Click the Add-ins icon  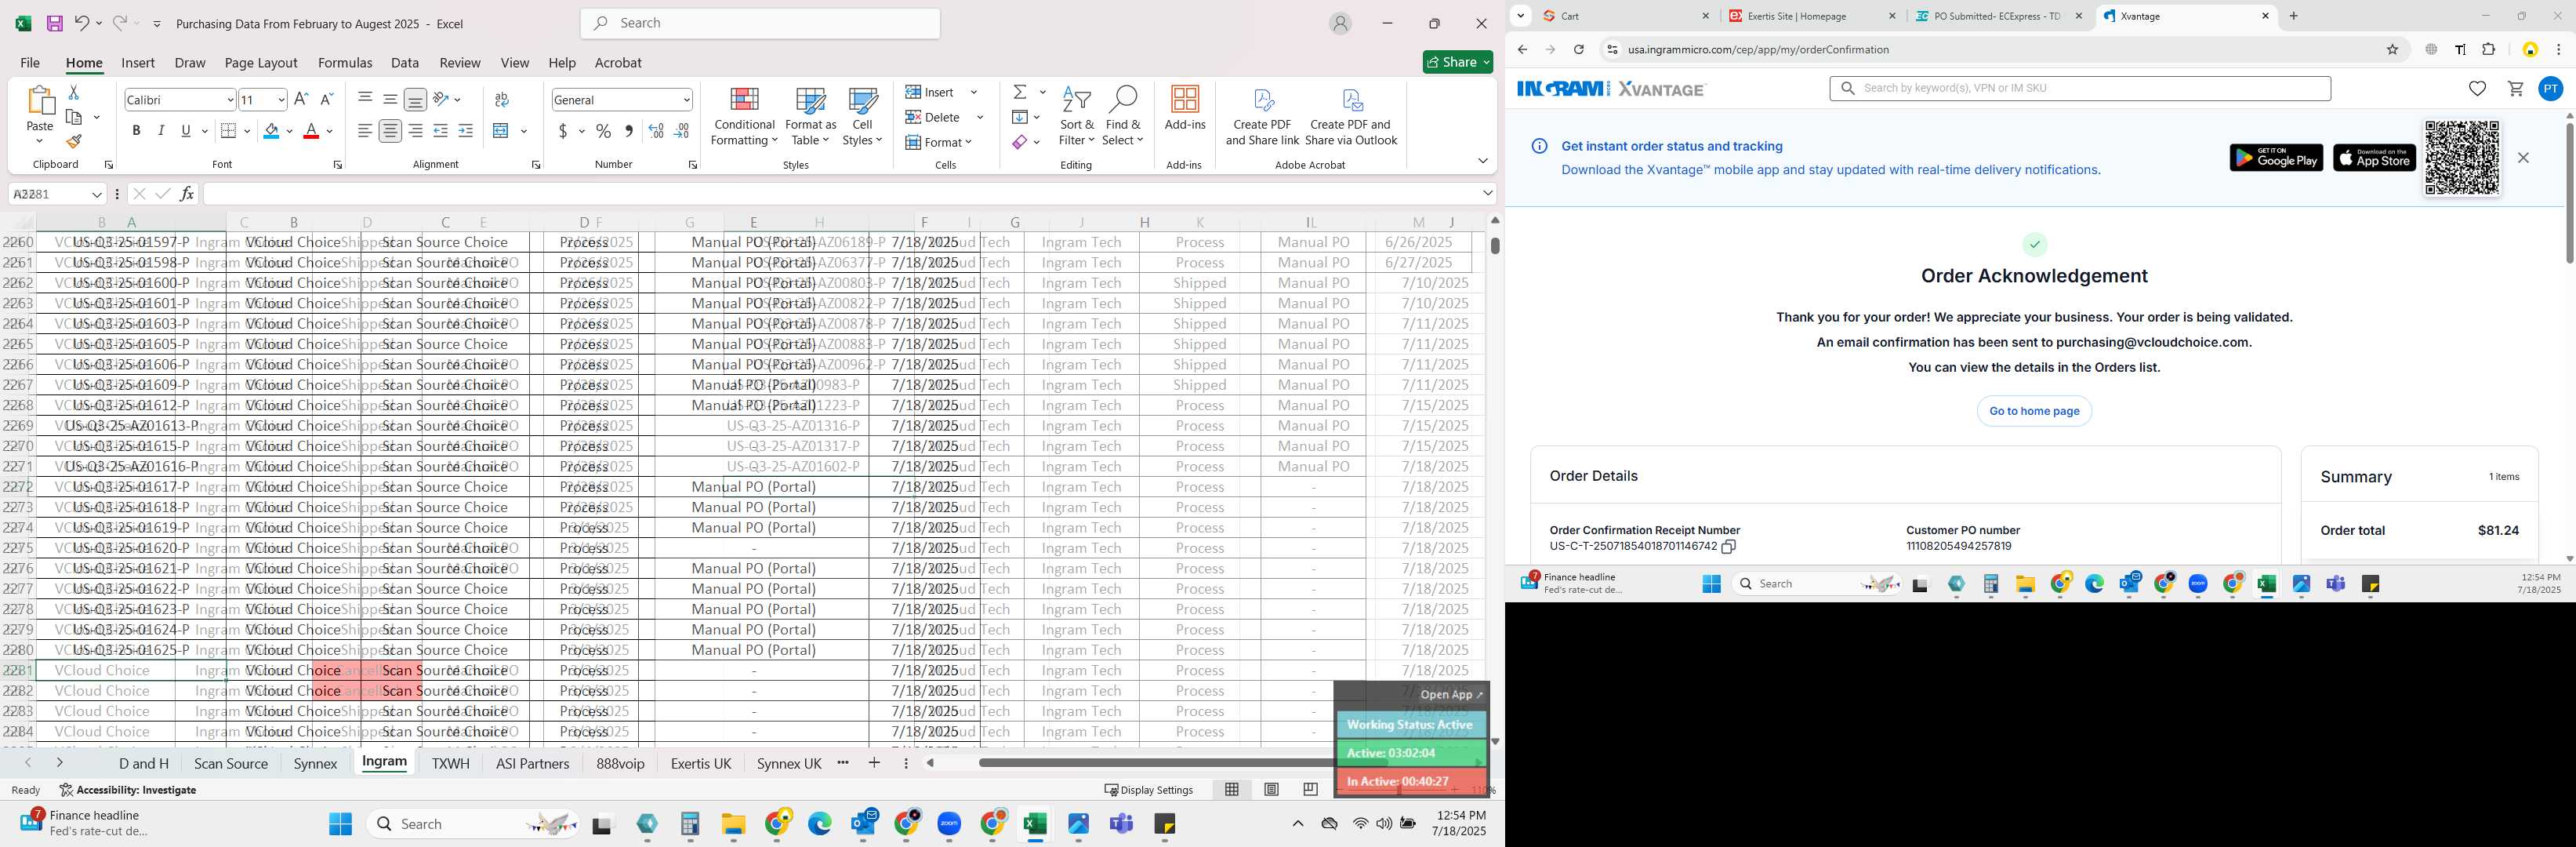[1185, 108]
